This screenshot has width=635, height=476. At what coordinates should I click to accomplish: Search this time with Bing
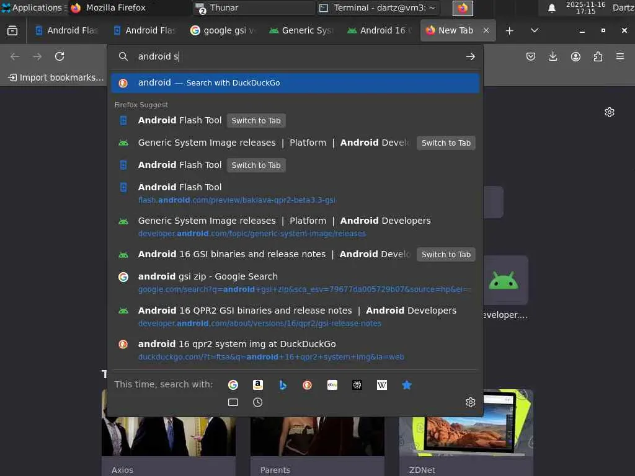click(x=283, y=384)
